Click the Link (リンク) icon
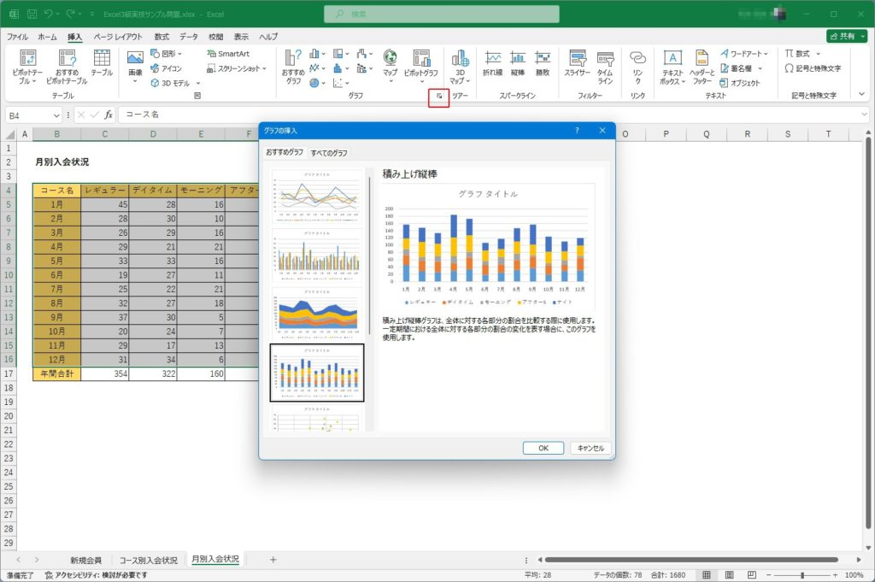 pos(637,65)
